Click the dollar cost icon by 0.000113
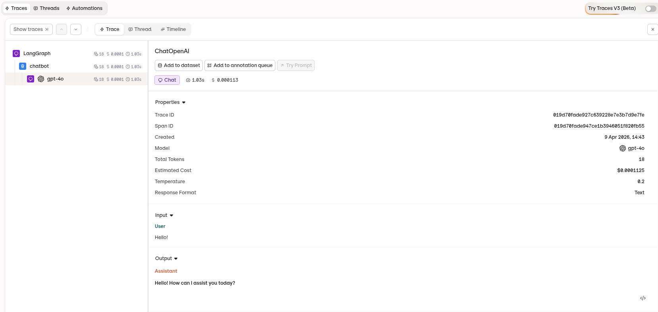Screen dimensions: 658x312 tap(213, 80)
